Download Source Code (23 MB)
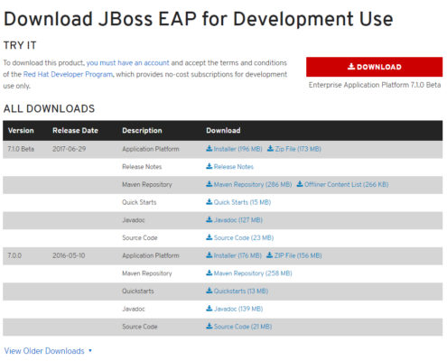This screenshot has width=447, height=361. click(x=239, y=237)
